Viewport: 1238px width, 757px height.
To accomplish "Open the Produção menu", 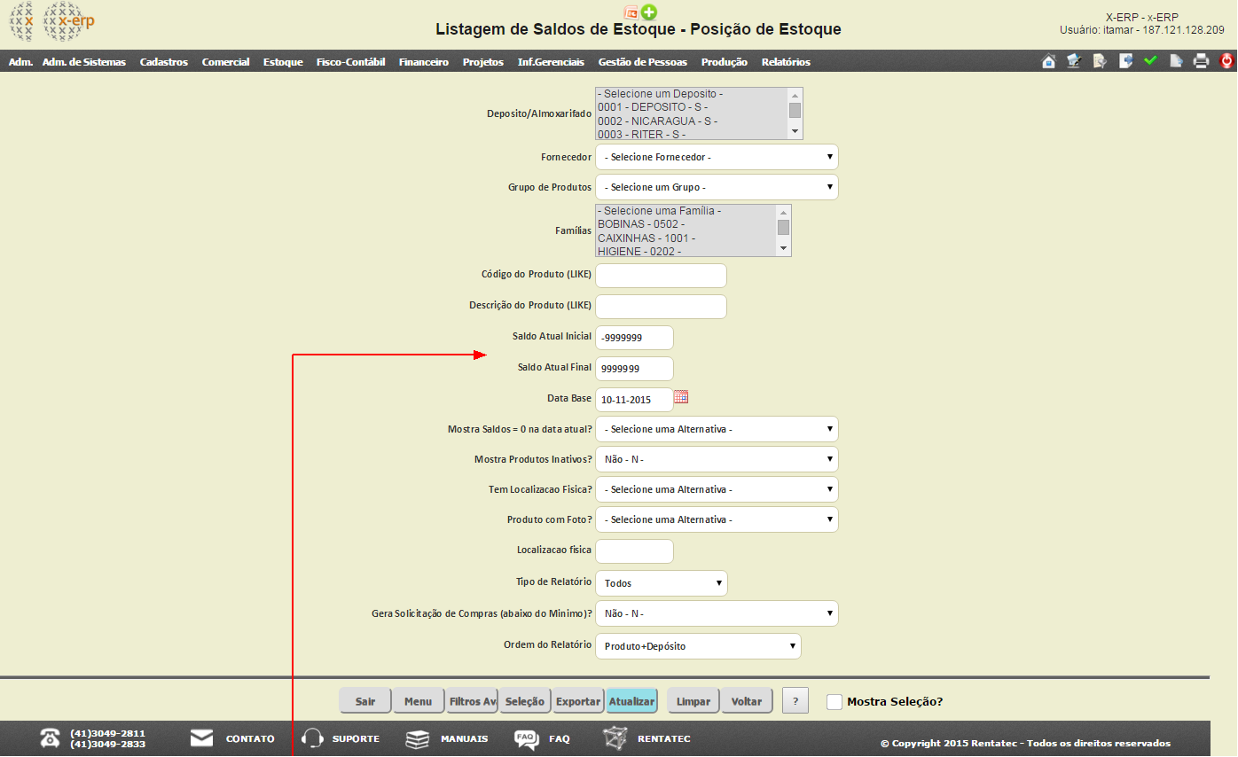I will coord(725,62).
